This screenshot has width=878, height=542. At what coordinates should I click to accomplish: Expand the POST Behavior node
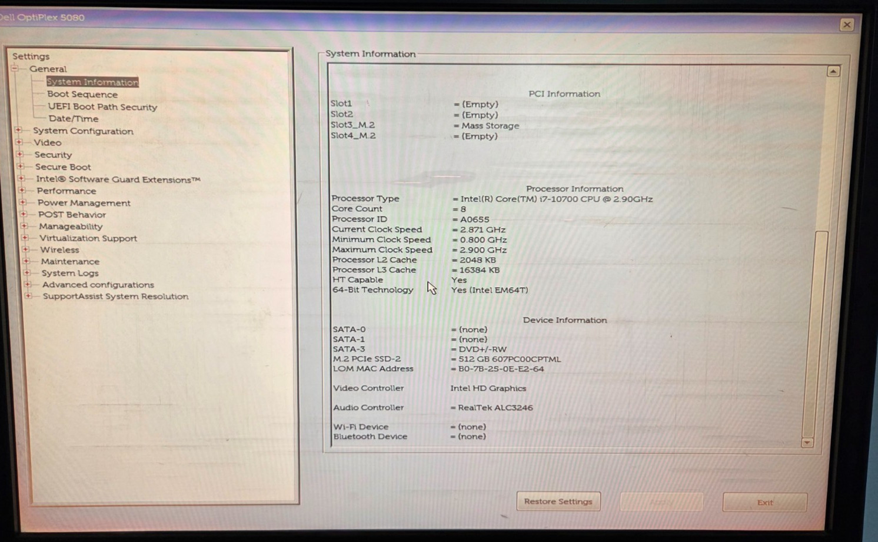coord(24,214)
